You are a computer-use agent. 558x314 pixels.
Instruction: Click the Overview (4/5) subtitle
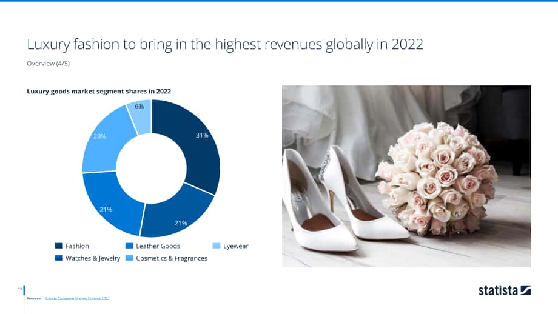click(x=49, y=64)
